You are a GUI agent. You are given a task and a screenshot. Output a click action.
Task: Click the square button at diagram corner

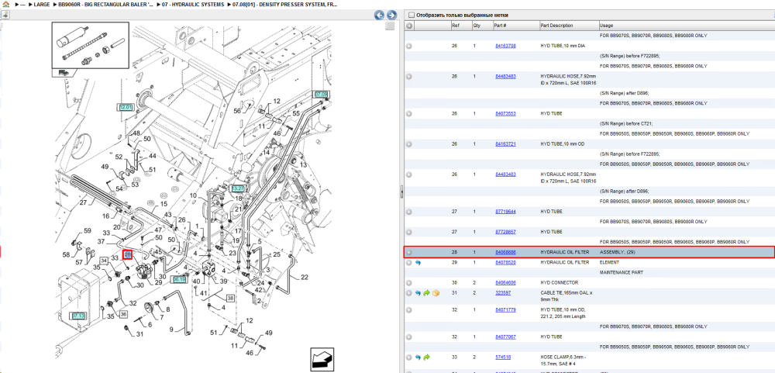pyautogui.click(x=390, y=26)
